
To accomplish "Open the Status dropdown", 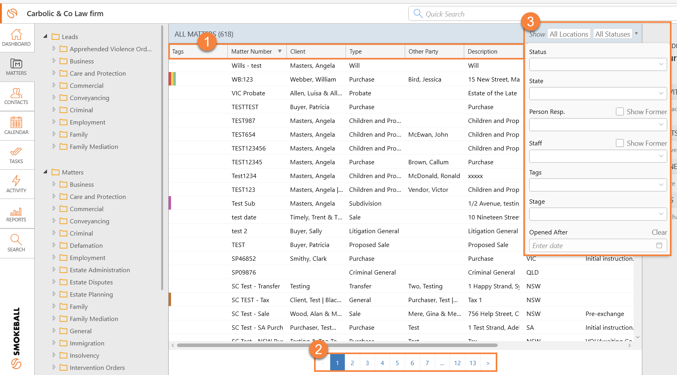I will (x=598, y=64).
